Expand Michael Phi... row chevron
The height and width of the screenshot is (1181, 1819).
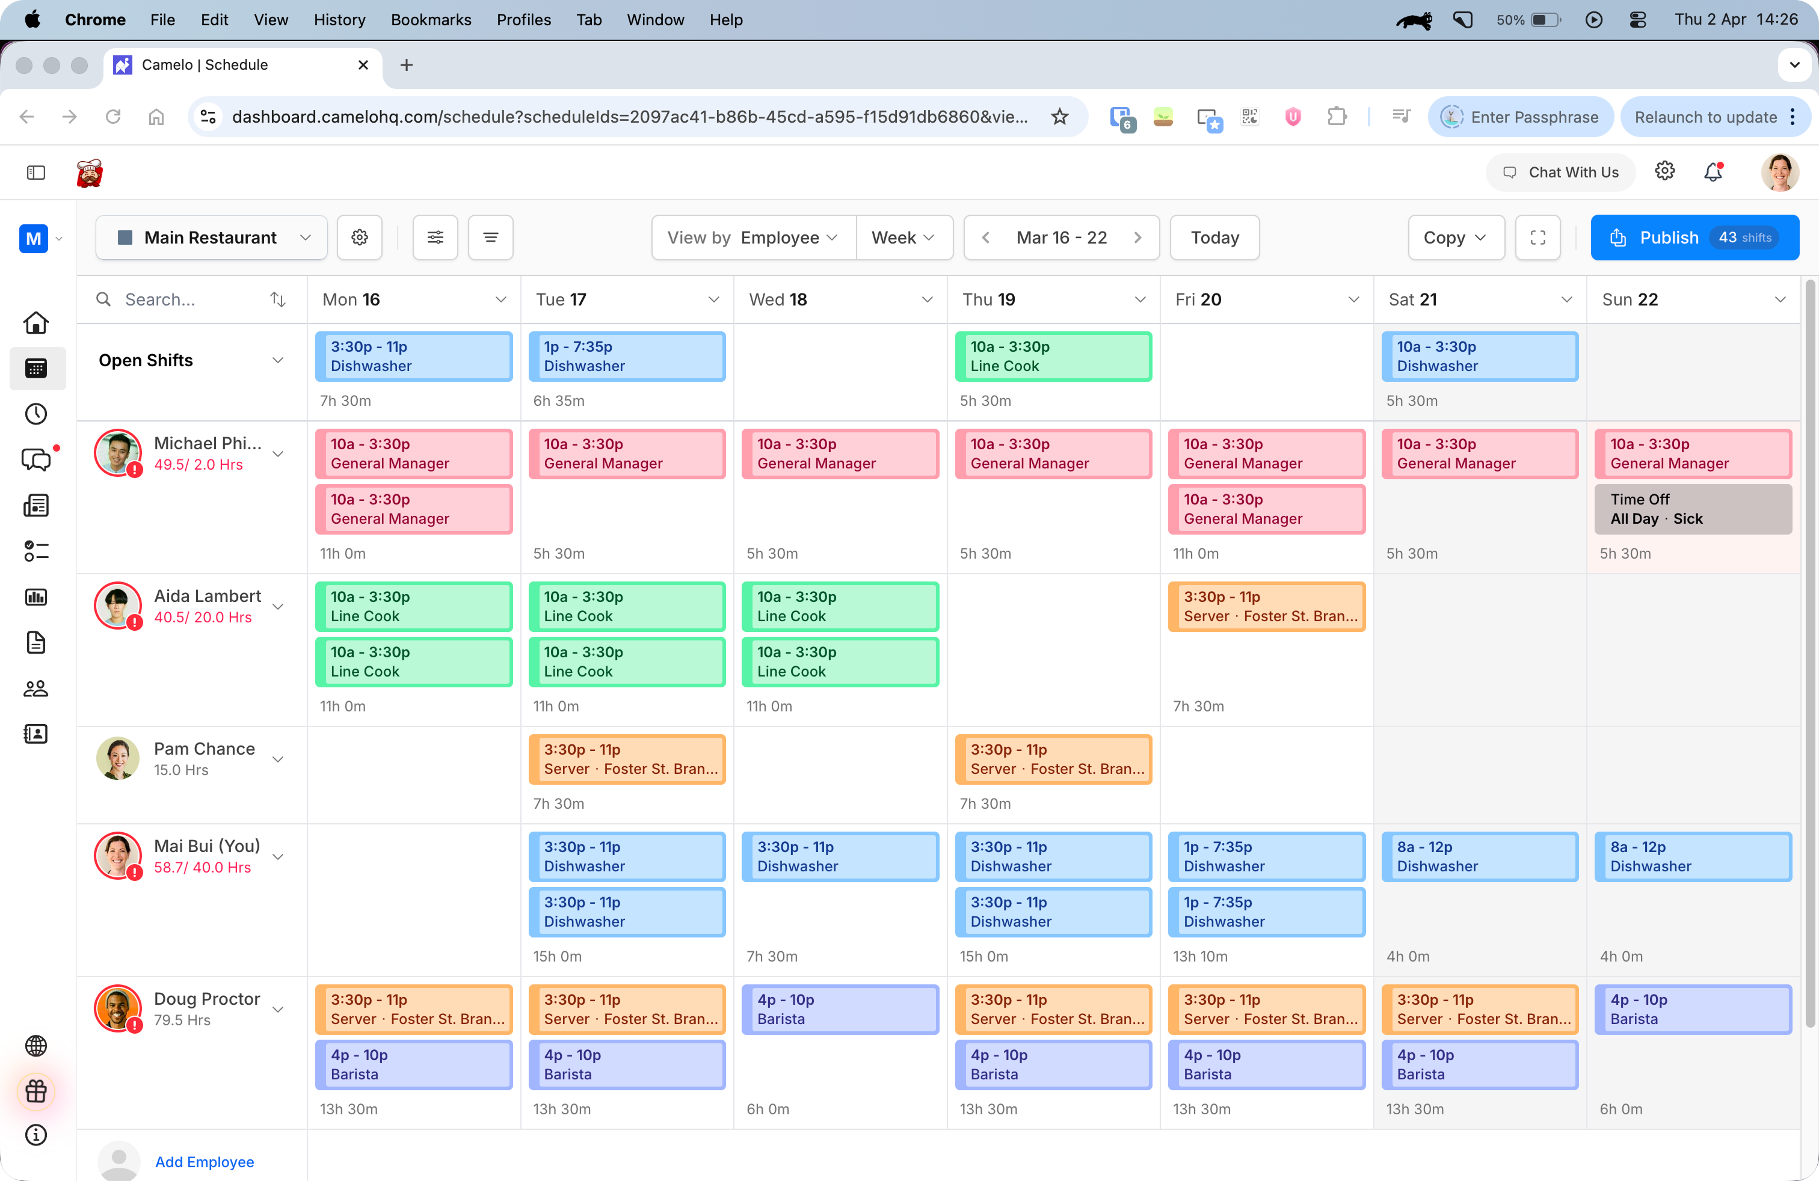278,454
